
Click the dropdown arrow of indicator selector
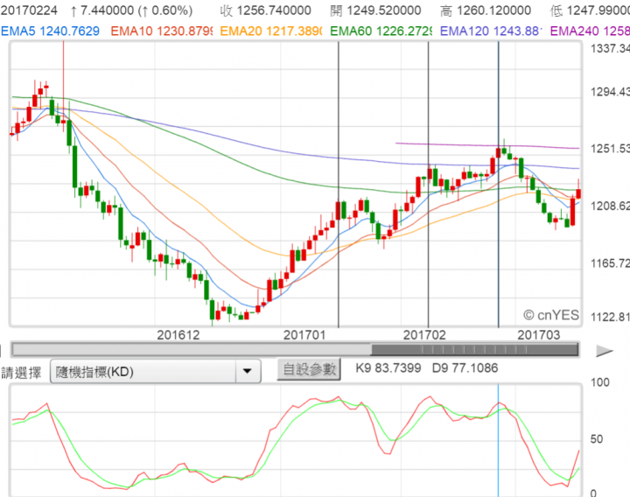(x=248, y=371)
